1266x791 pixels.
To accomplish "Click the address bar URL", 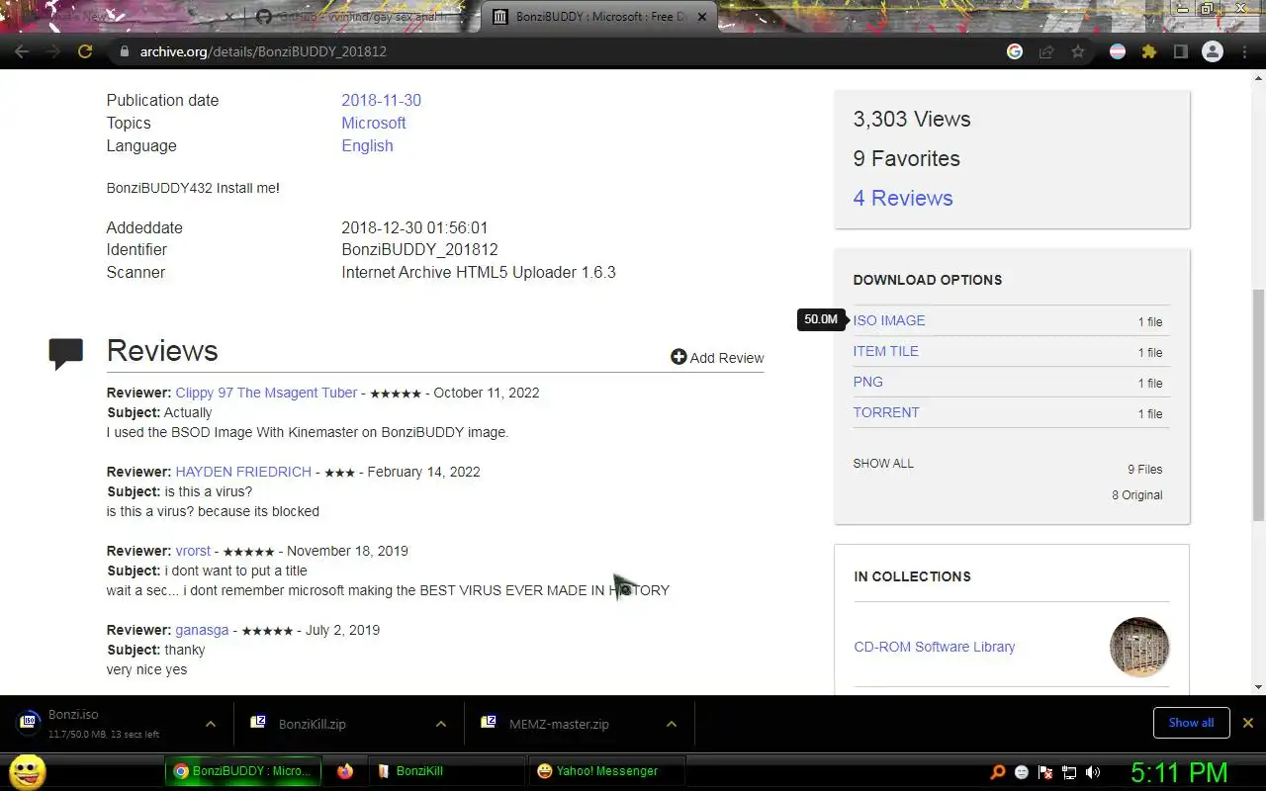I will pyautogui.click(x=263, y=51).
